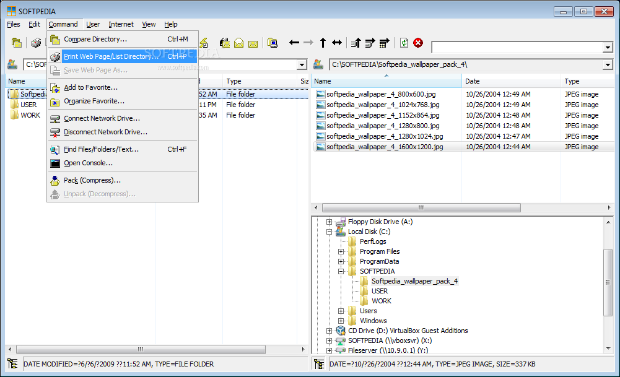The width and height of the screenshot is (620, 377).
Task: Click the lightning bolt toolbar icon
Action: 204,43
